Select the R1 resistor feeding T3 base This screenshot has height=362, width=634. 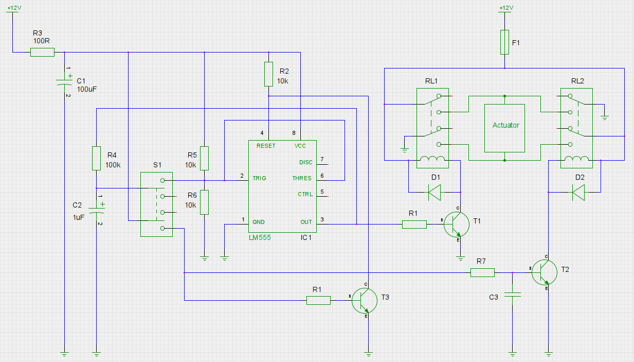click(x=319, y=300)
